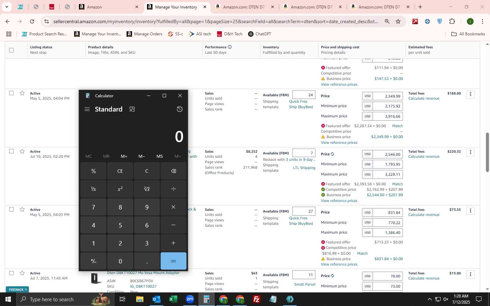Click the Dten mount adapter product thumbnail
Screen dimensions: 490x306
coord(96,278)
